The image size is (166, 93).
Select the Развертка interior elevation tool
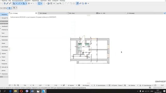click(x=4, y=64)
